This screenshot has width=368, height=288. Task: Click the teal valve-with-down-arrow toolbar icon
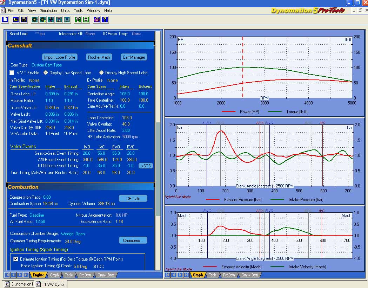pos(51,20)
